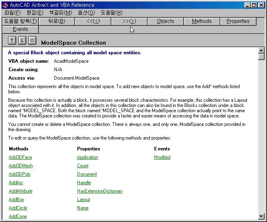Close the help window
This screenshot has width=267, height=222.
pyautogui.click(x=261, y=5)
